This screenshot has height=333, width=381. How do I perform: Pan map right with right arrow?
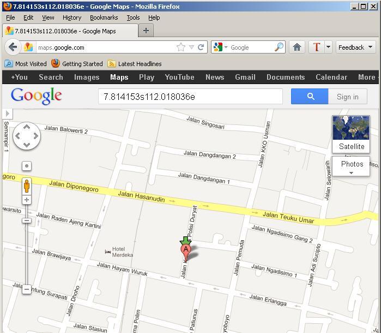36,136
